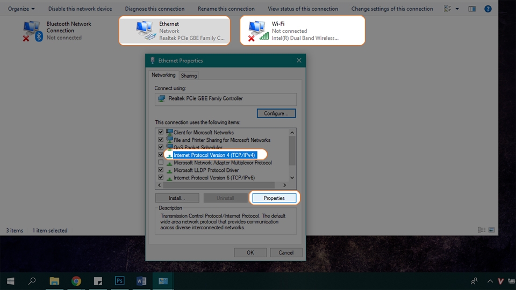Toggle the preview pane icon in toolbar
The image size is (516, 290).
click(472, 9)
